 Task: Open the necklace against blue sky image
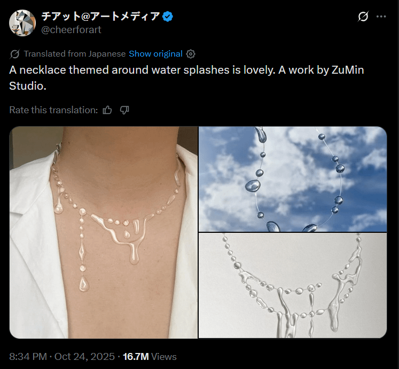[292, 179]
